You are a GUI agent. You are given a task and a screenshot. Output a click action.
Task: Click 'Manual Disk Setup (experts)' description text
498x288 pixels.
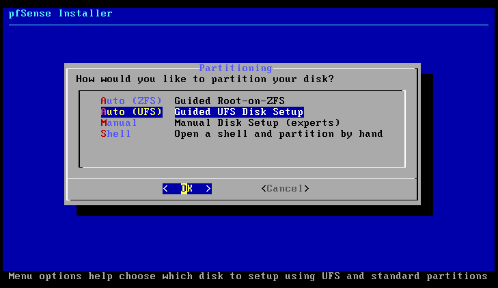point(257,122)
